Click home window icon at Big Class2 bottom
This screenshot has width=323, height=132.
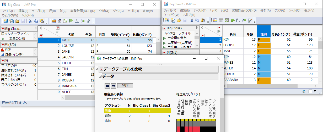pos(304,91)
